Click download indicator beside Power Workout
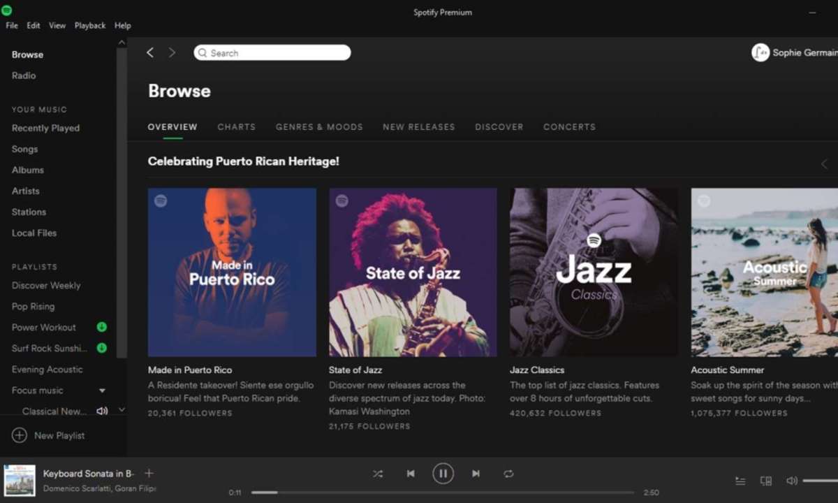 tap(101, 327)
